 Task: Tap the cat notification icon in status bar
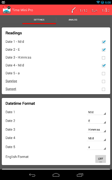coord(3,2)
